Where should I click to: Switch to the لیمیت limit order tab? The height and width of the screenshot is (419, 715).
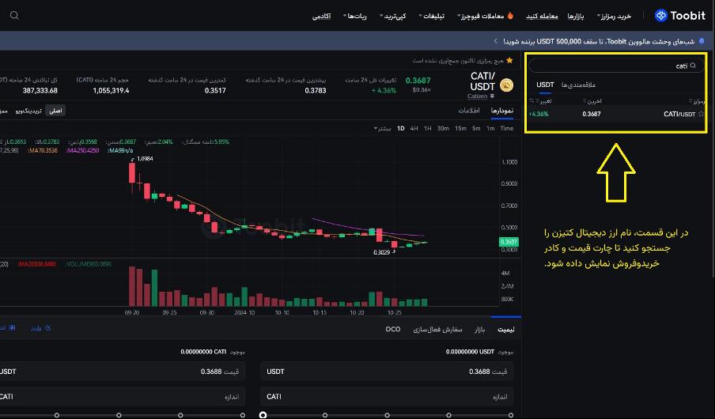tap(505, 329)
